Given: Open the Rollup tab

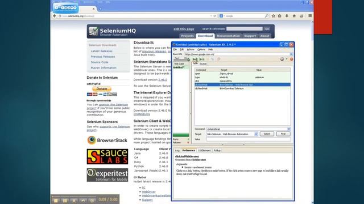Looking at the screenshot, I should [217, 150].
